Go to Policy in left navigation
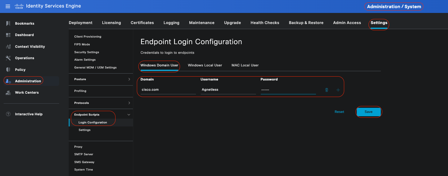This screenshot has width=448, height=176. (x=20, y=69)
